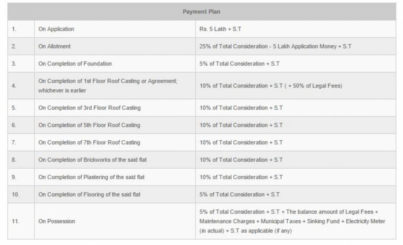
Task: Select Plastering of the said flat row
Action: pyautogui.click(x=91, y=177)
